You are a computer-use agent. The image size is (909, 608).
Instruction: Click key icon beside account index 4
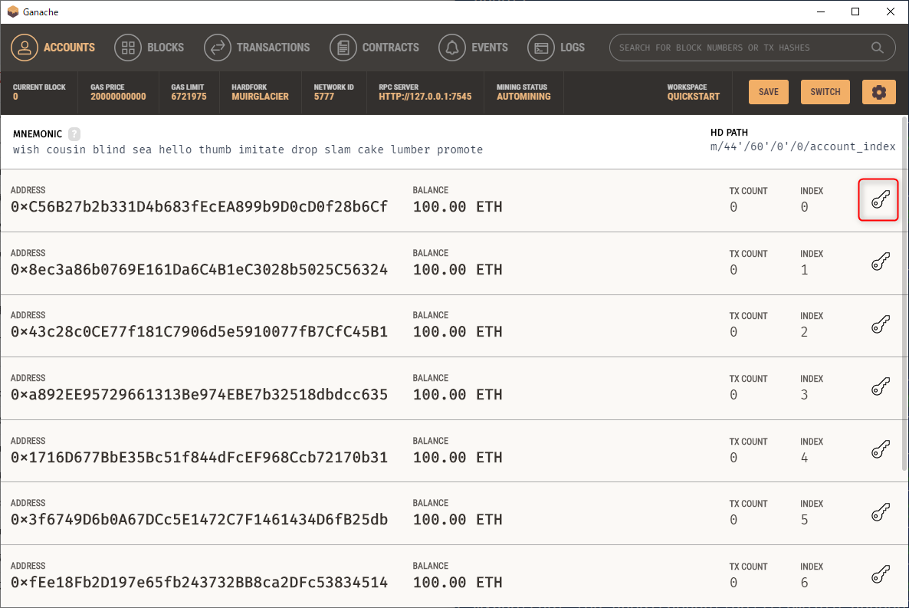[879, 451]
